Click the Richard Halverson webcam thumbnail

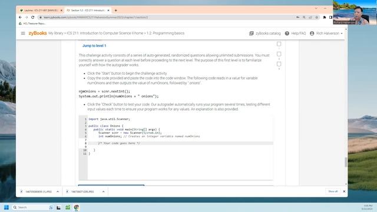(355, 12)
